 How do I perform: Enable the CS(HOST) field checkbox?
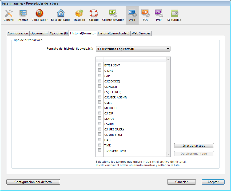(x=99, y=86)
